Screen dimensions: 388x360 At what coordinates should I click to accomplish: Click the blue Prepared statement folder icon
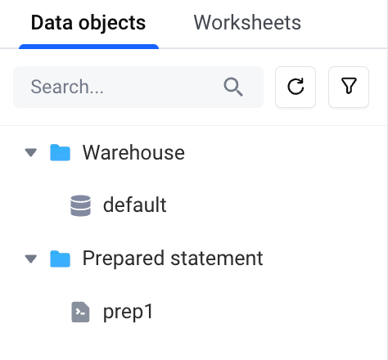click(61, 259)
